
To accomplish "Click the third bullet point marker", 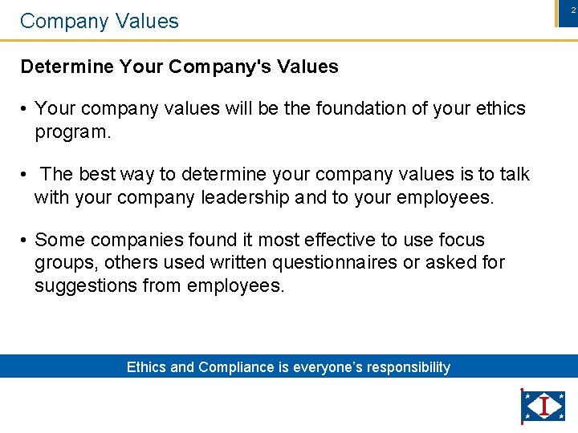I will coord(23,241).
